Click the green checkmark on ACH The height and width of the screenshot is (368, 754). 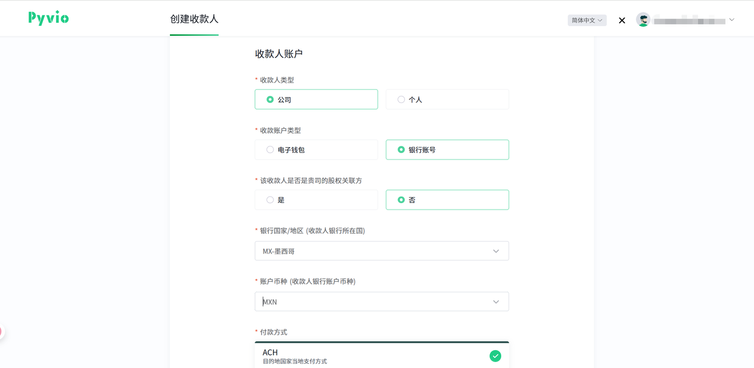coord(495,356)
